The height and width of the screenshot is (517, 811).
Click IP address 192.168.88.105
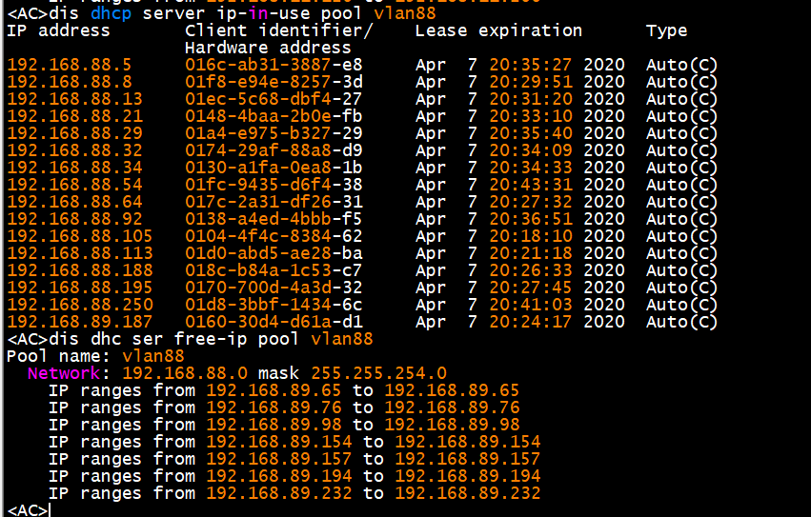(79, 236)
